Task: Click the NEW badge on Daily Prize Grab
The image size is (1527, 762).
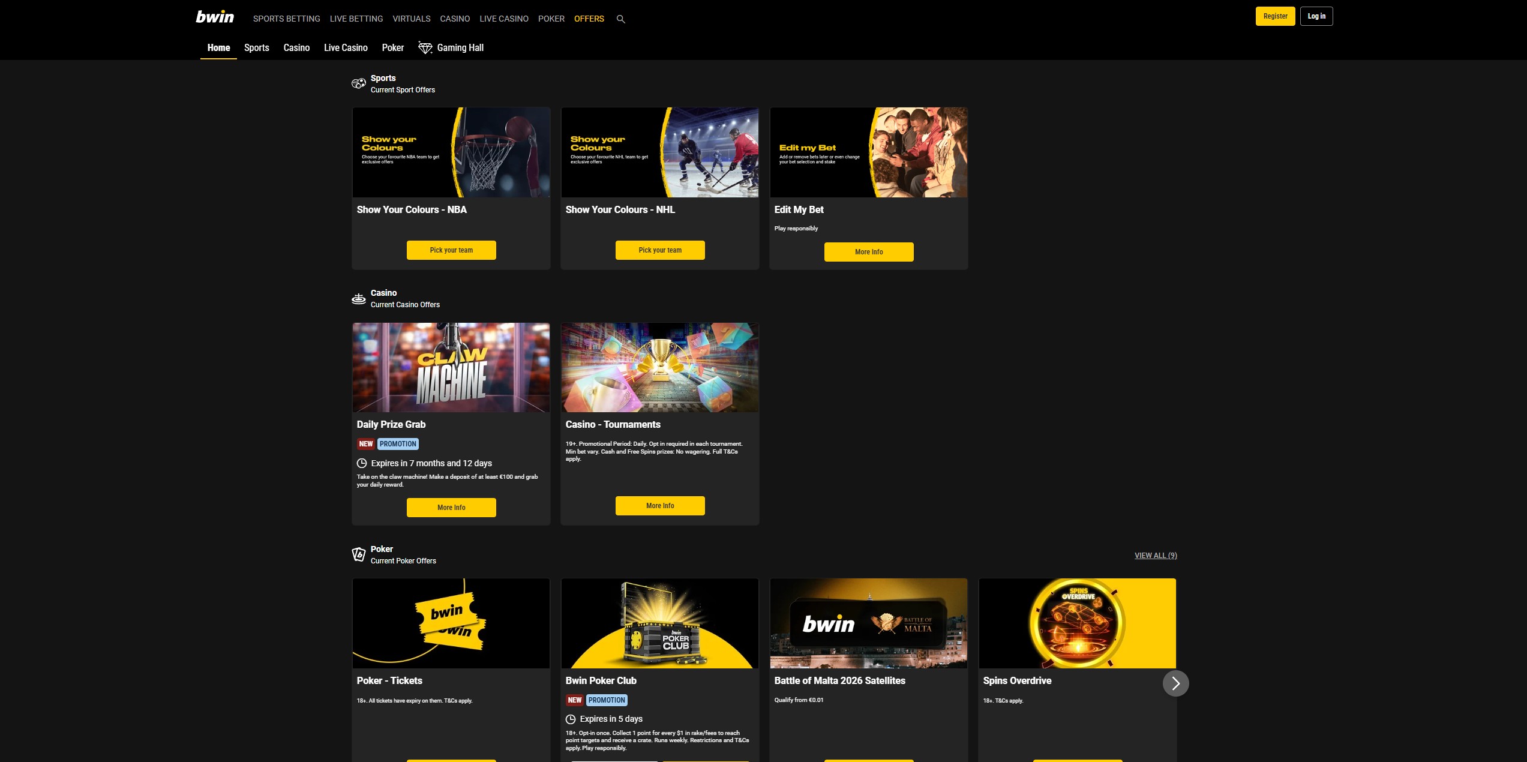Action: pyautogui.click(x=366, y=444)
